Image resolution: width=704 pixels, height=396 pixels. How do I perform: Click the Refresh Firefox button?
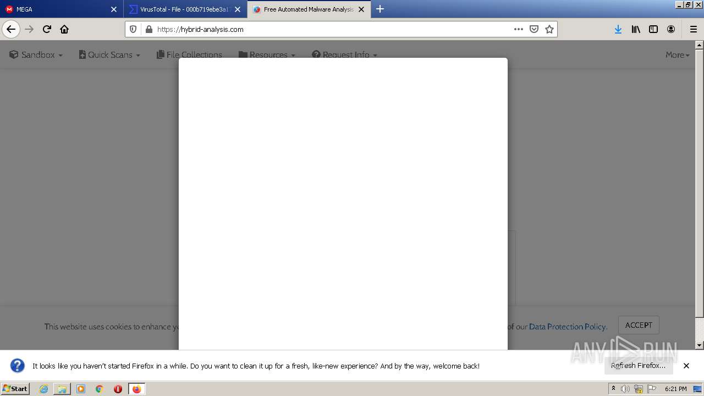(x=639, y=366)
